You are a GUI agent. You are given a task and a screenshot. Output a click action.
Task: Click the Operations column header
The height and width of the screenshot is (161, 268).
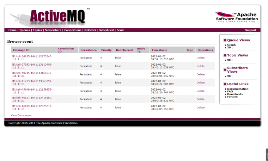tap(205, 50)
